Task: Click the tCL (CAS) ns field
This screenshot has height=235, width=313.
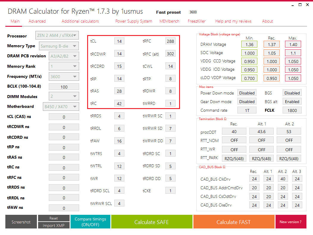Action: pos(64,117)
